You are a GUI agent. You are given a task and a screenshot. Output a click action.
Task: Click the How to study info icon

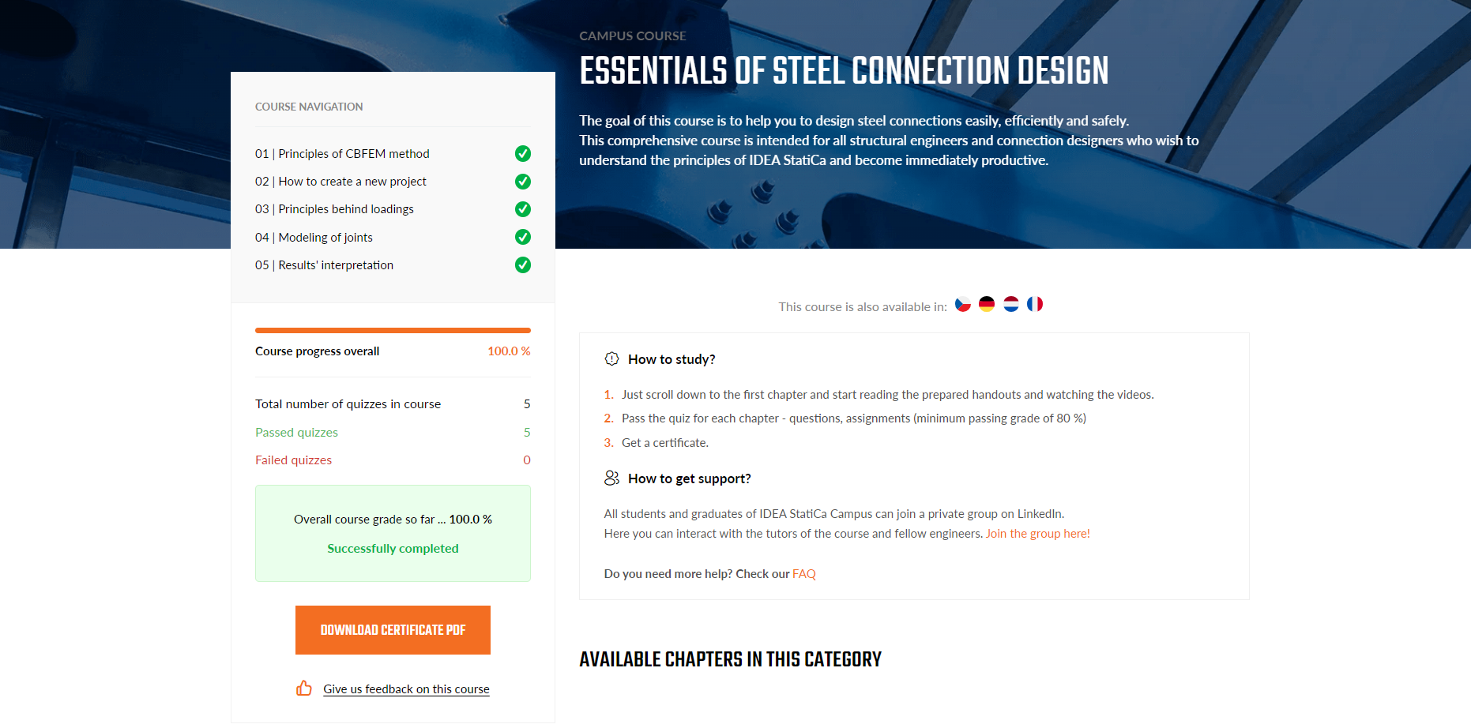pos(611,359)
